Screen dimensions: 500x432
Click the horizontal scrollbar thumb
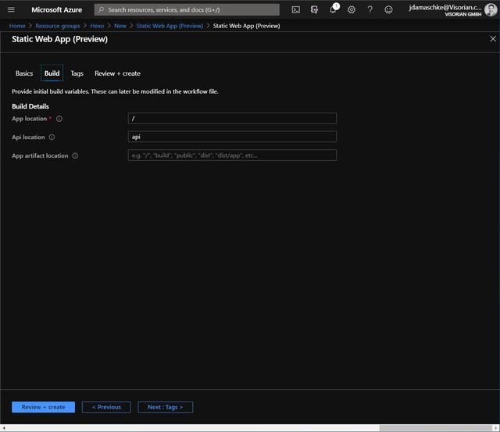[435, 428]
